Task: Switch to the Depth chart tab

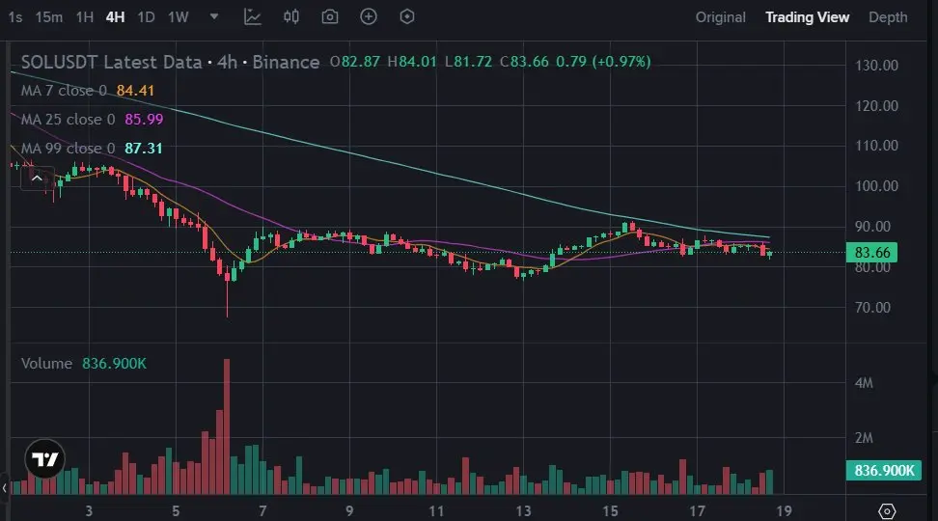Action: pos(888,17)
